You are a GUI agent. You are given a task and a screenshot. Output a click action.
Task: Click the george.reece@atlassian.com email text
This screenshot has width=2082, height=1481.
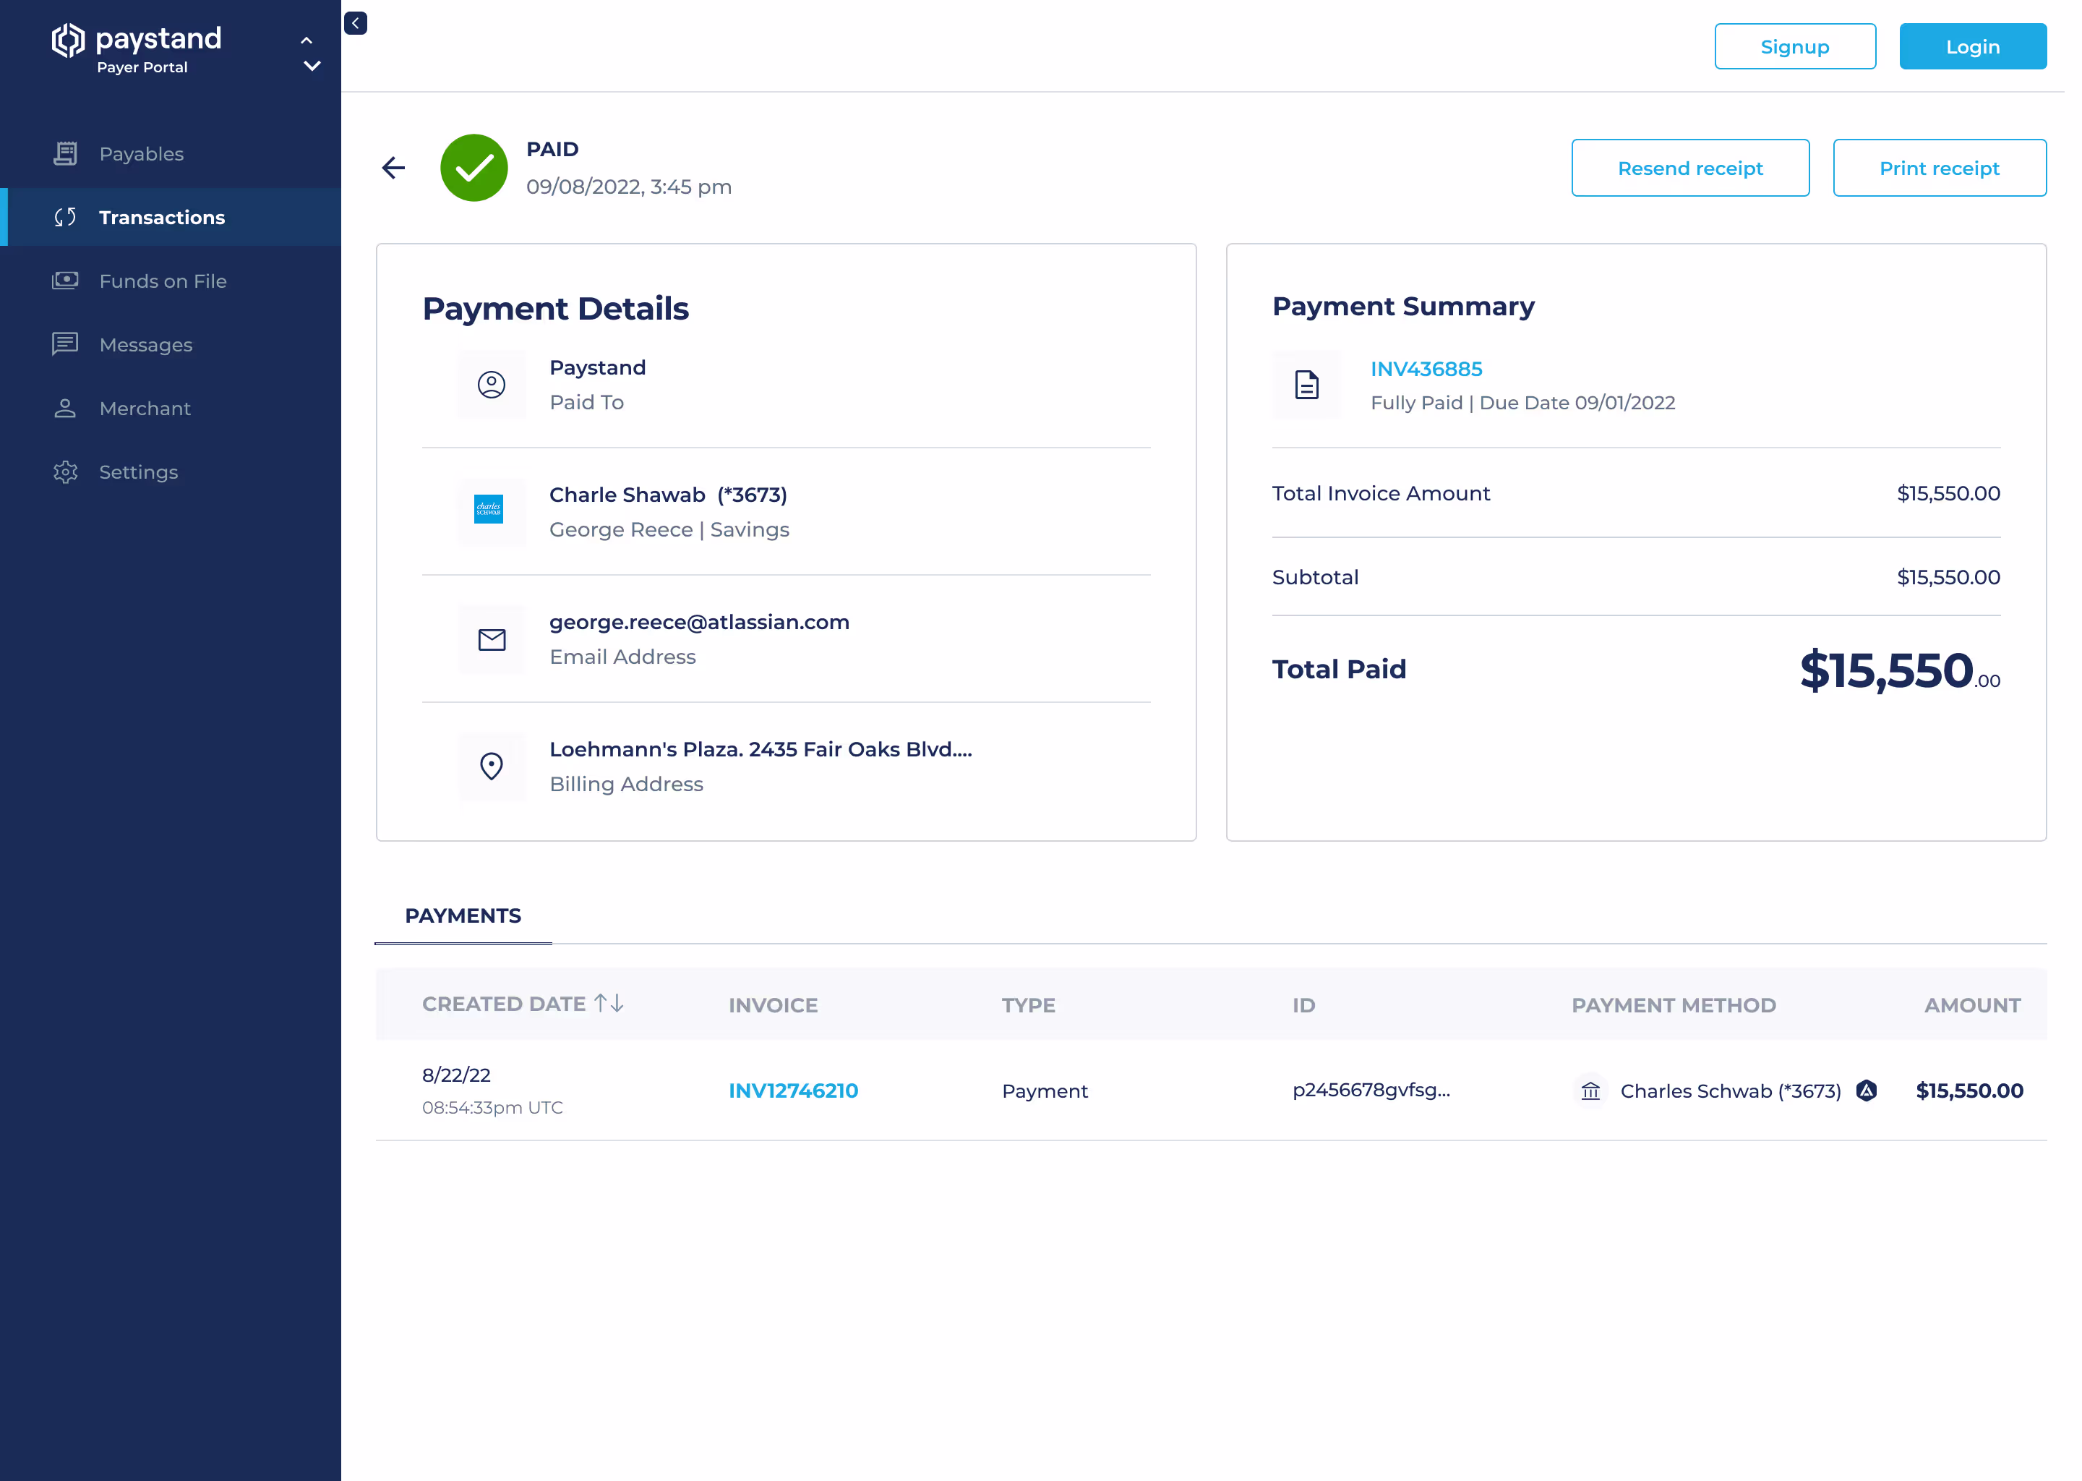tap(699, 622)
